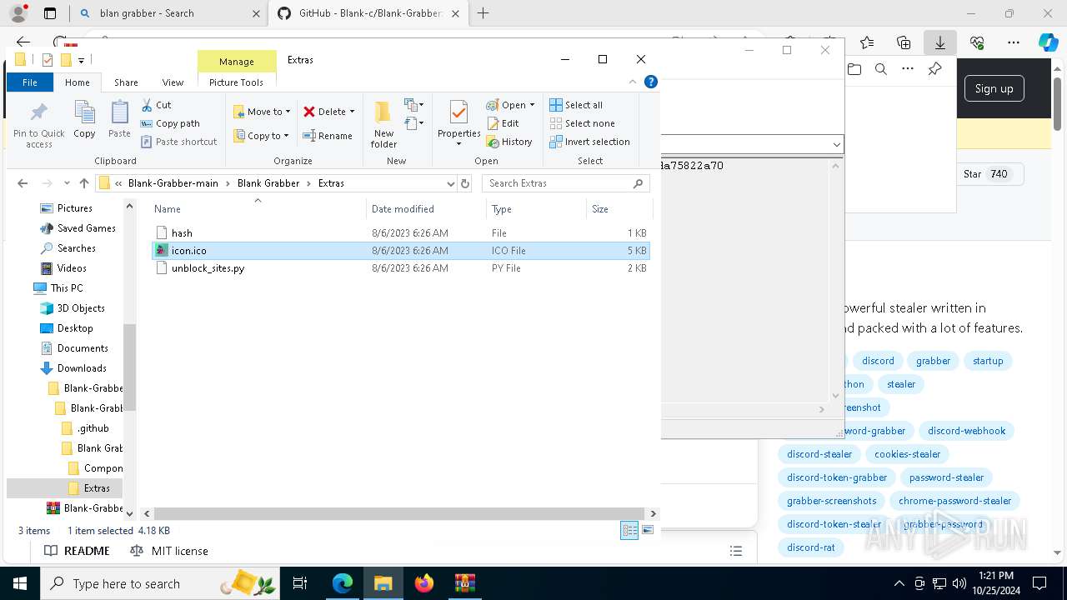Go up one folder level
The width and height of the screenshot is (1067, 600).
click(x=83, y=183)
